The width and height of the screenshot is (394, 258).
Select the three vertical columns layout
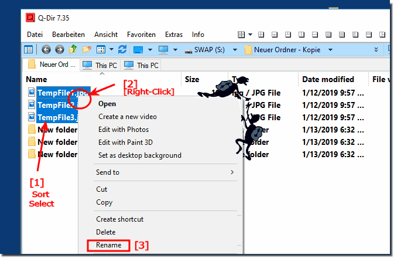pos(355,35)
